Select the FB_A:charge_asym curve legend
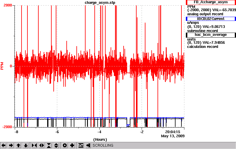This screenshot has height=149, width=236. click(211, 2)
